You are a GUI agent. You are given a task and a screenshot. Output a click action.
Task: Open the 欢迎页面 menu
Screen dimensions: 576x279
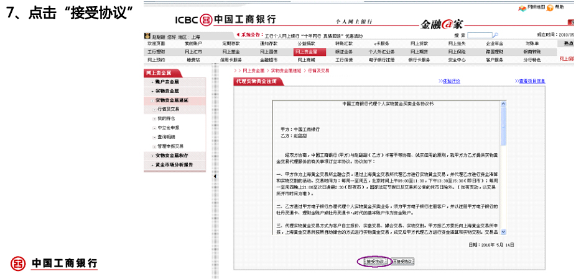click(x=156, y=43)
